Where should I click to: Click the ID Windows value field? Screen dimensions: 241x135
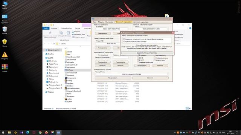112,29
